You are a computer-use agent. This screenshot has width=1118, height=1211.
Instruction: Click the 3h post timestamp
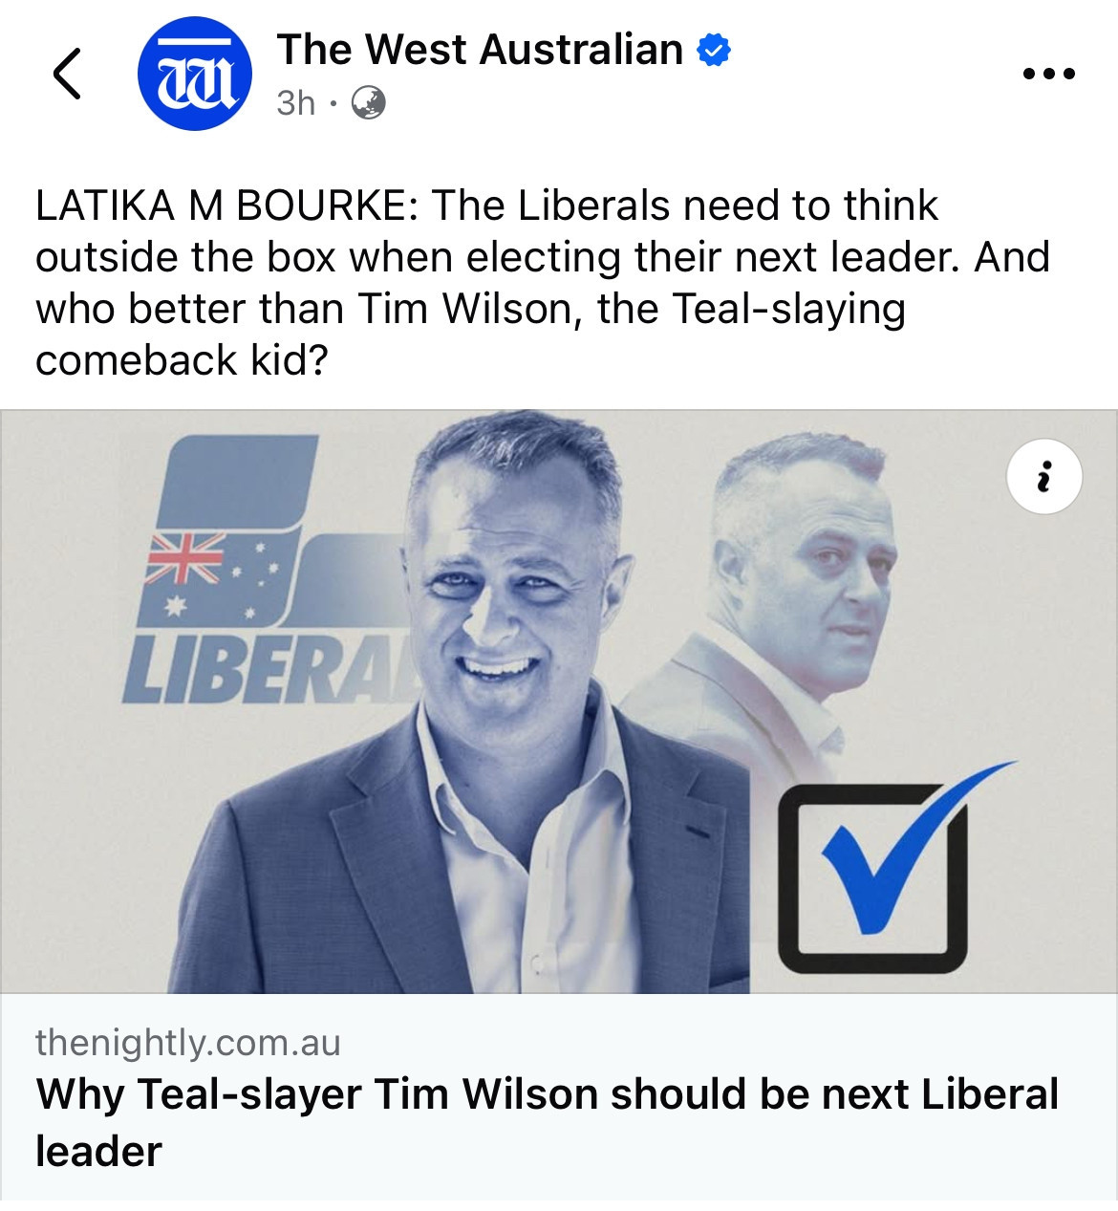[x=295, y=102]
